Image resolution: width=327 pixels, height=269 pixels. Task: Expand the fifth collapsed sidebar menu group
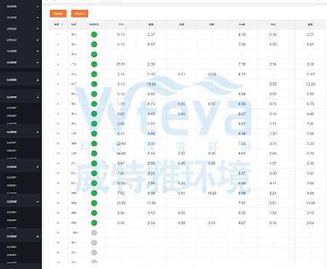(x=38, y=51)
